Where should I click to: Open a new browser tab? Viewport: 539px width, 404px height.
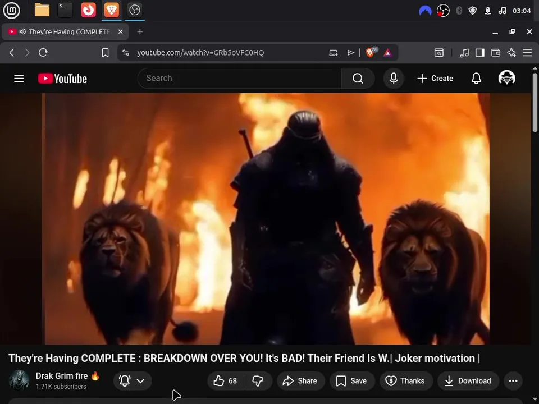(x=140, y=31)
